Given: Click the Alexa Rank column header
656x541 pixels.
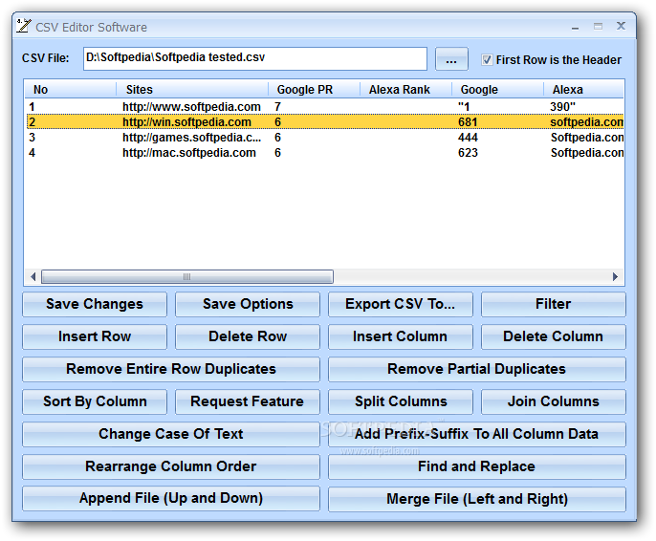Looking at the screenshot, I should (x=405, y=90).
